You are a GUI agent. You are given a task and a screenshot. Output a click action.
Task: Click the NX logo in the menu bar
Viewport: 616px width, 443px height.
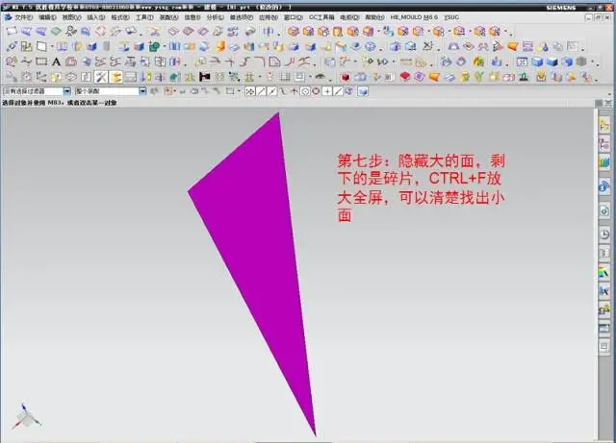(8, 17)
